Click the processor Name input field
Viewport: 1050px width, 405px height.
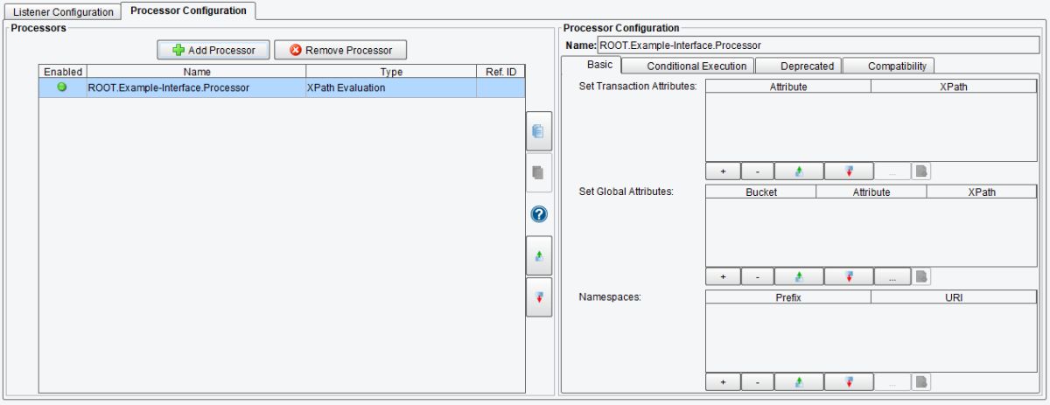coord(819,45)
